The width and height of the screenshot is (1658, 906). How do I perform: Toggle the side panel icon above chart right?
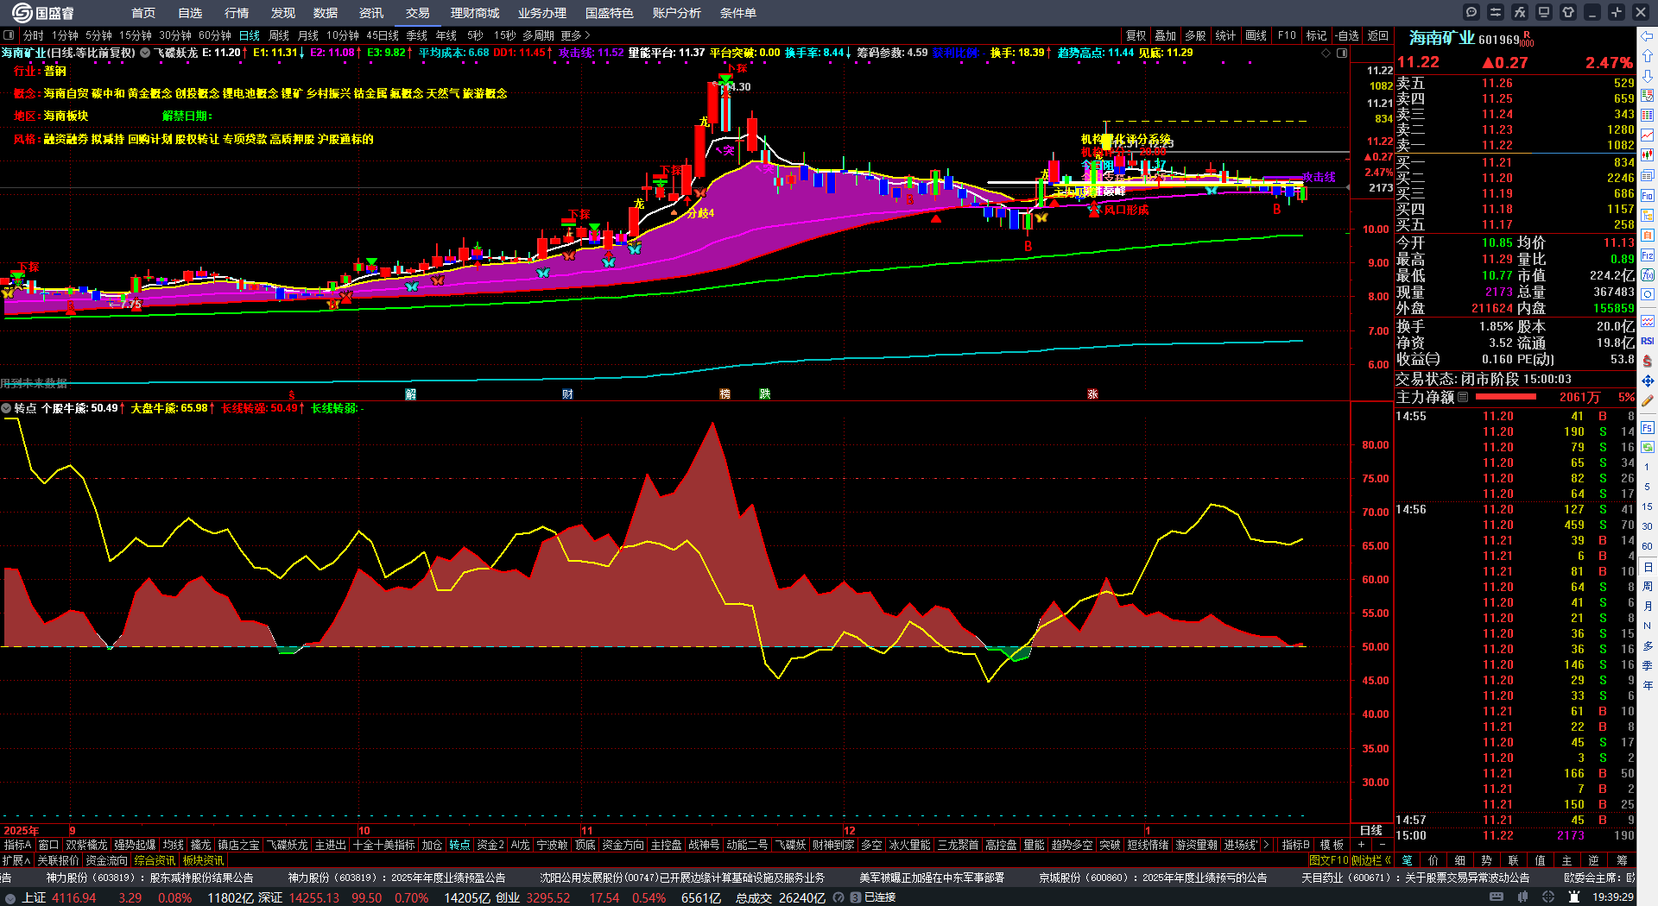(x=1342, y=53)
